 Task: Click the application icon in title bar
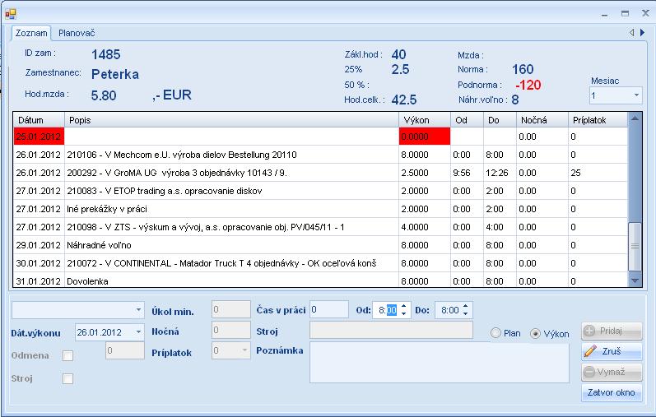pyautogui.click(x=11, y=14)
